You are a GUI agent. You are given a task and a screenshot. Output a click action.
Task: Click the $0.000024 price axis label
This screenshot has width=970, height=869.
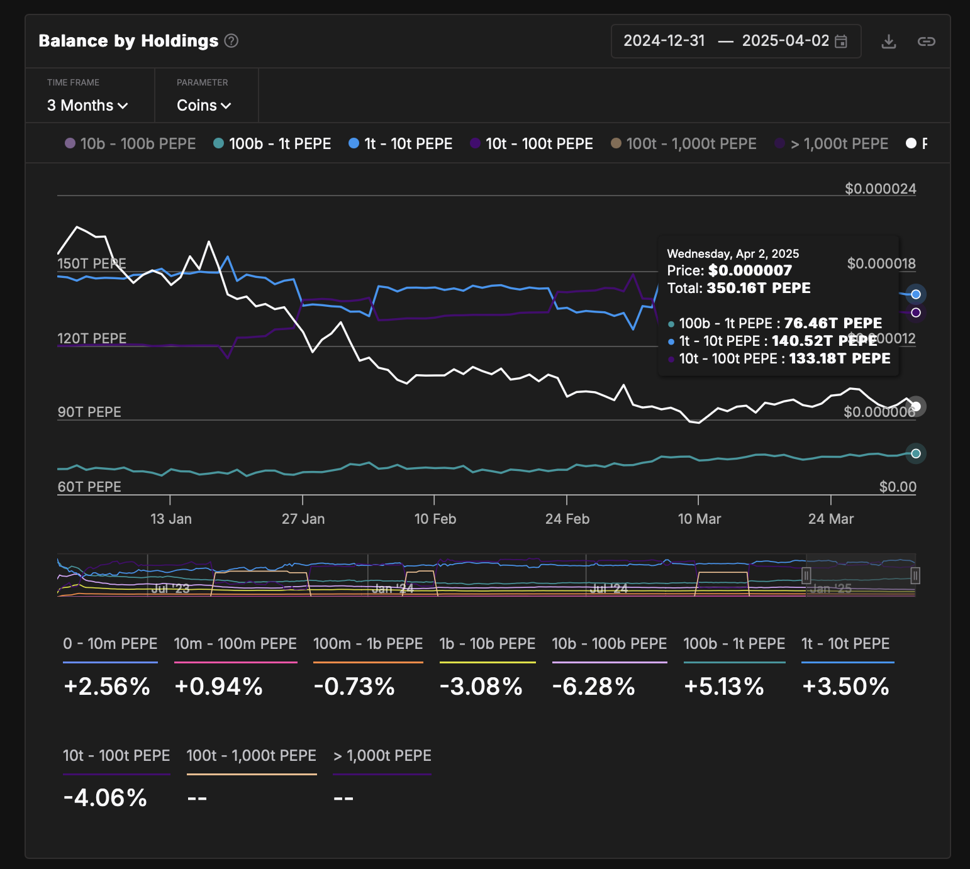[x=881, y=189]
